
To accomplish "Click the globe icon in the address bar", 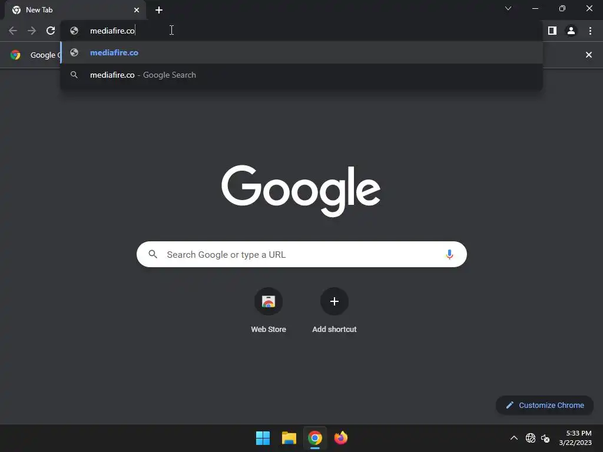I will pos(74,31).
